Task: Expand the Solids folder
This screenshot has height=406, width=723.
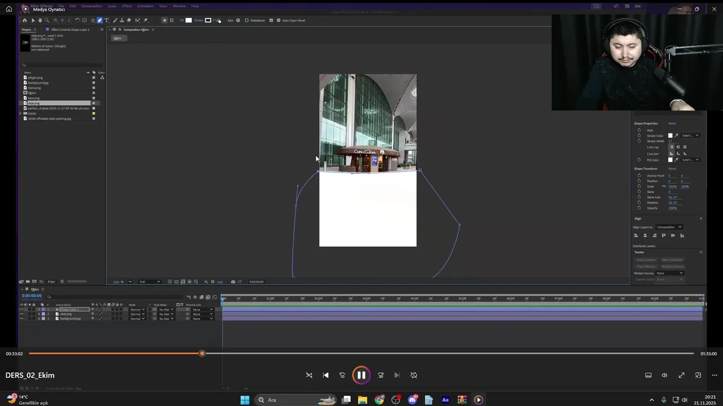Action: click(x=20, y=113)
